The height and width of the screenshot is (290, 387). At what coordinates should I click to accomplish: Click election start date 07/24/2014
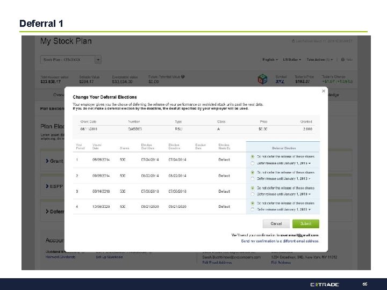click(150, 160)
